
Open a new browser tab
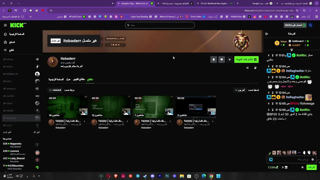(x=112, y=3)
